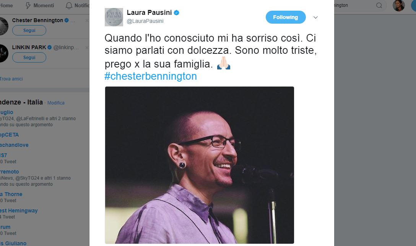Follow LINKIN PARK with Segui button
The width and height of the screenshot is (416, 246).
click(x=29, y=57)
